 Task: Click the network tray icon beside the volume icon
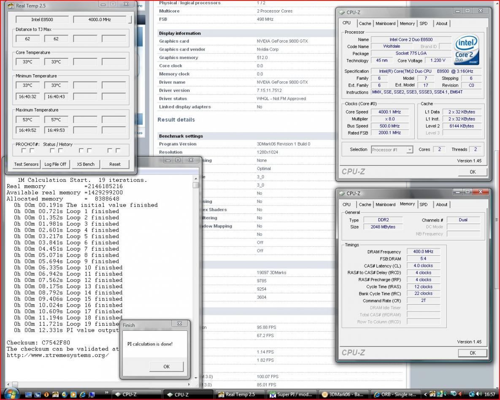[x=472, y=394]
